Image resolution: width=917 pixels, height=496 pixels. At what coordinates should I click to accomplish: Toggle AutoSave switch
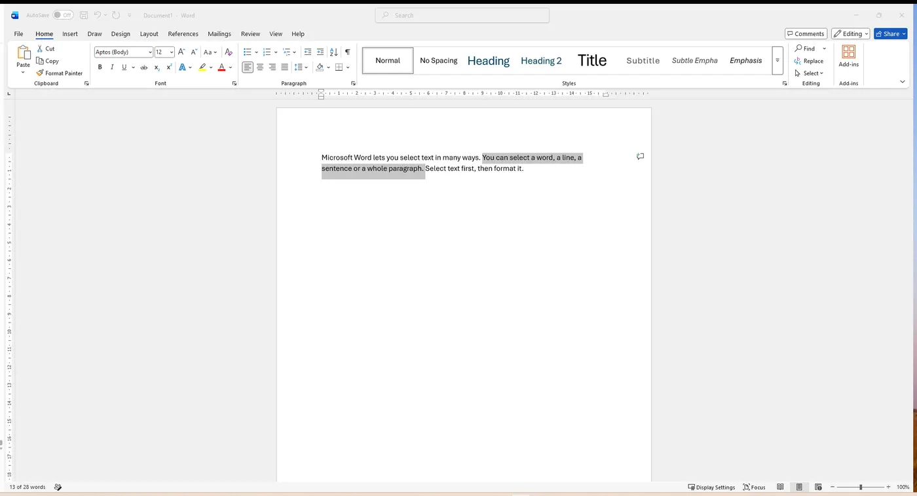(x=63, y=15)
